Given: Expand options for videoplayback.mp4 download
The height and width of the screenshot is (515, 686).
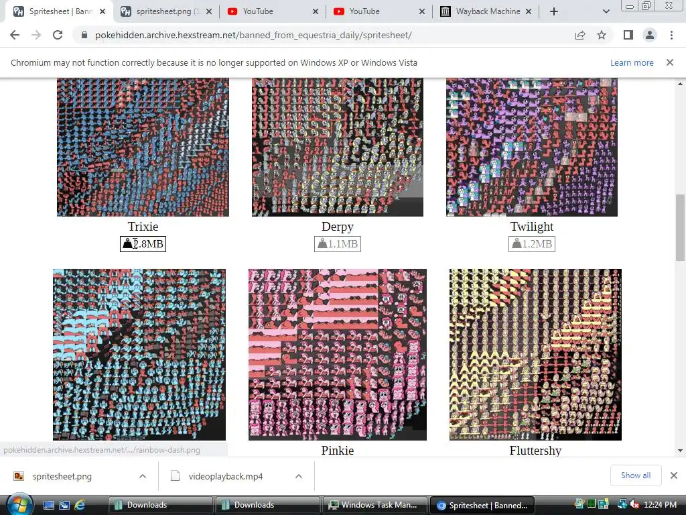Looking at the screenshot, I should click(298, 476).
